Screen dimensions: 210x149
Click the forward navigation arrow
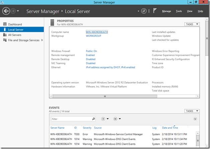13,11
